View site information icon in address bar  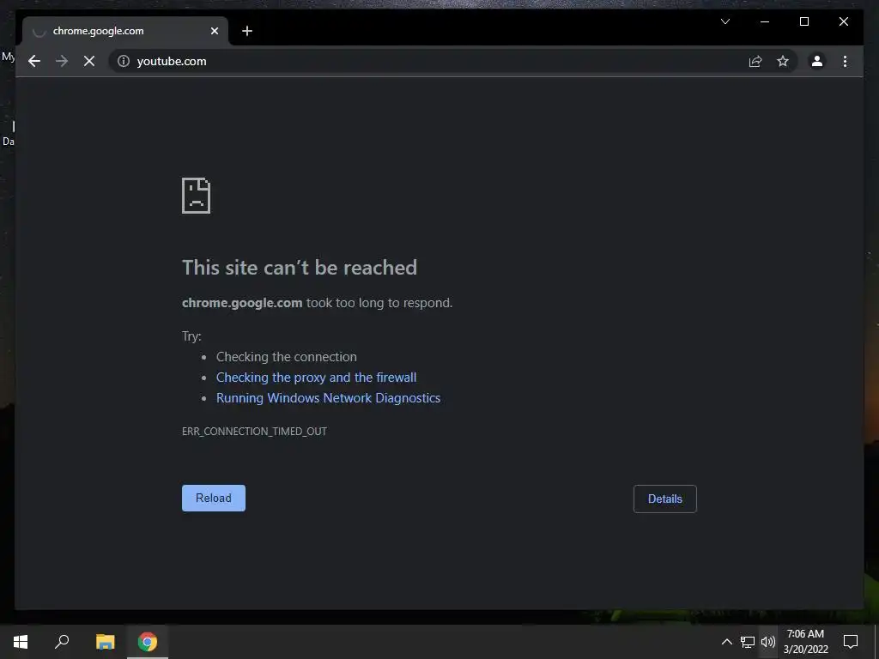124,61
